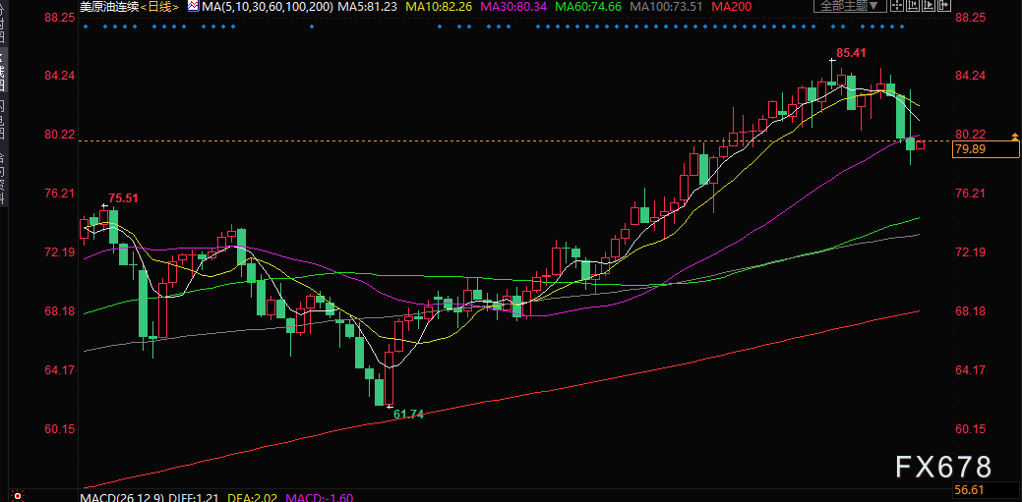Viewport: 1022px width, 502px height.
Task: Open the 全部主题 dropdown
Action: tap(850, 5)
